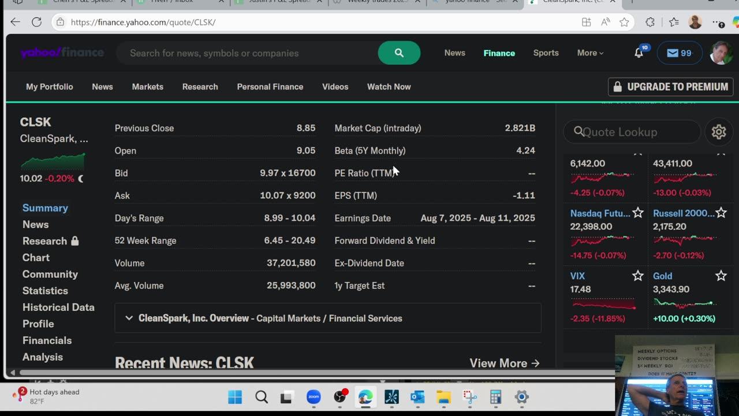Open the Videos navigation item
739x416 pixels.
point(335,87)
